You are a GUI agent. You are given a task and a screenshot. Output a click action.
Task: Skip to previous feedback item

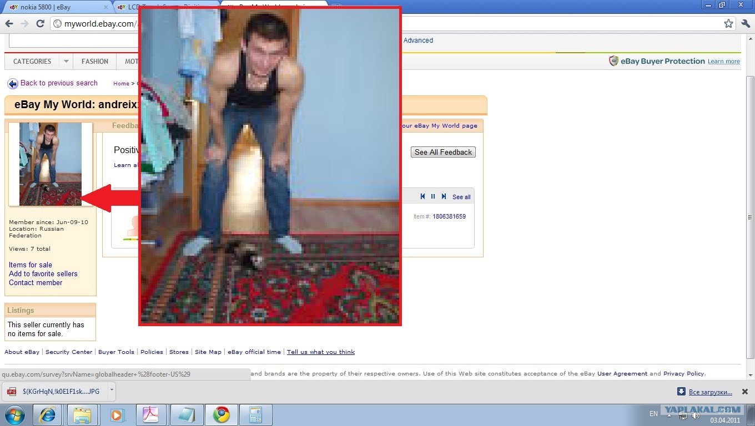click(423, 196)
